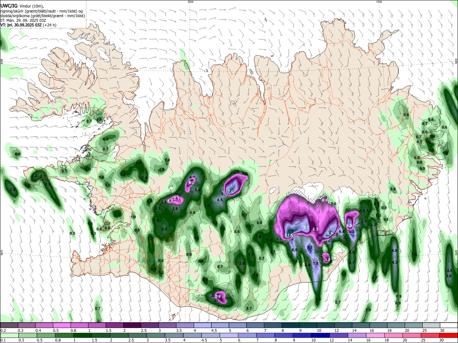
Task: Click the 6.4 precipitation value on the map
Action: tap(341, 232)
